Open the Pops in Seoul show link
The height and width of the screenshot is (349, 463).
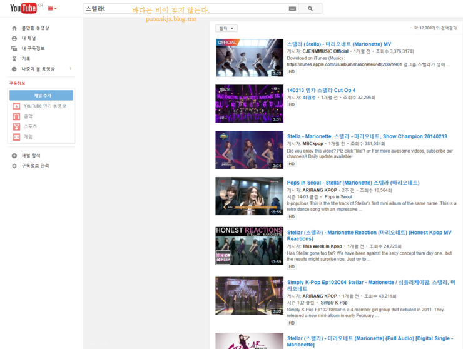tap(338, 197)
